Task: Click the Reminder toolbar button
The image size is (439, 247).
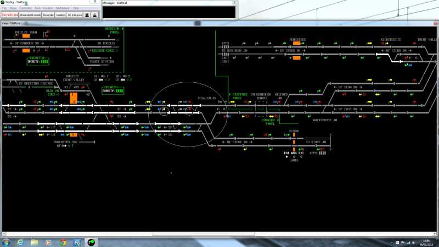Action: pyautogui.click(x=48, y=15)
